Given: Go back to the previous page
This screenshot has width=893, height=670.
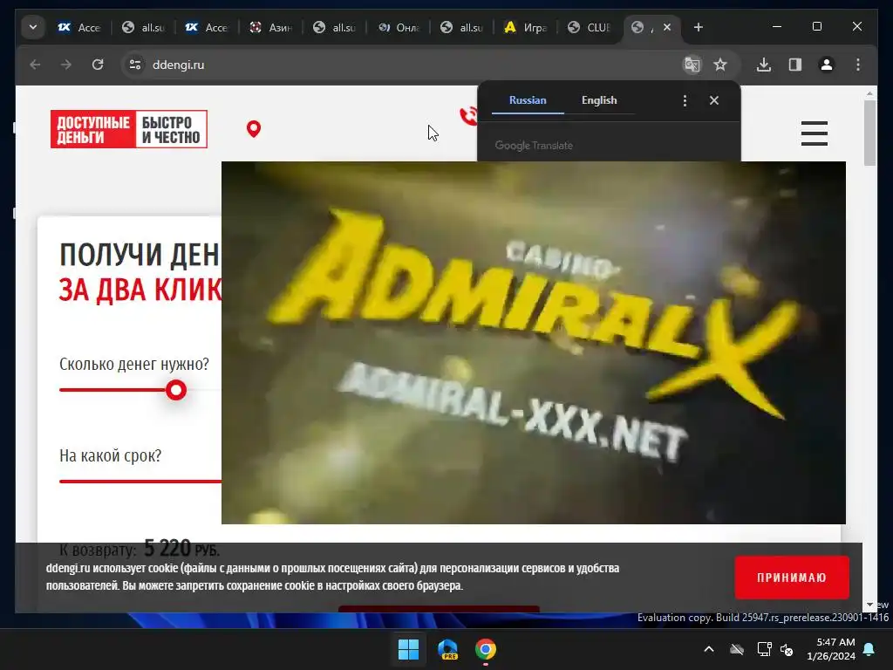Looking at the screenshot, I should tap(35, 65).
